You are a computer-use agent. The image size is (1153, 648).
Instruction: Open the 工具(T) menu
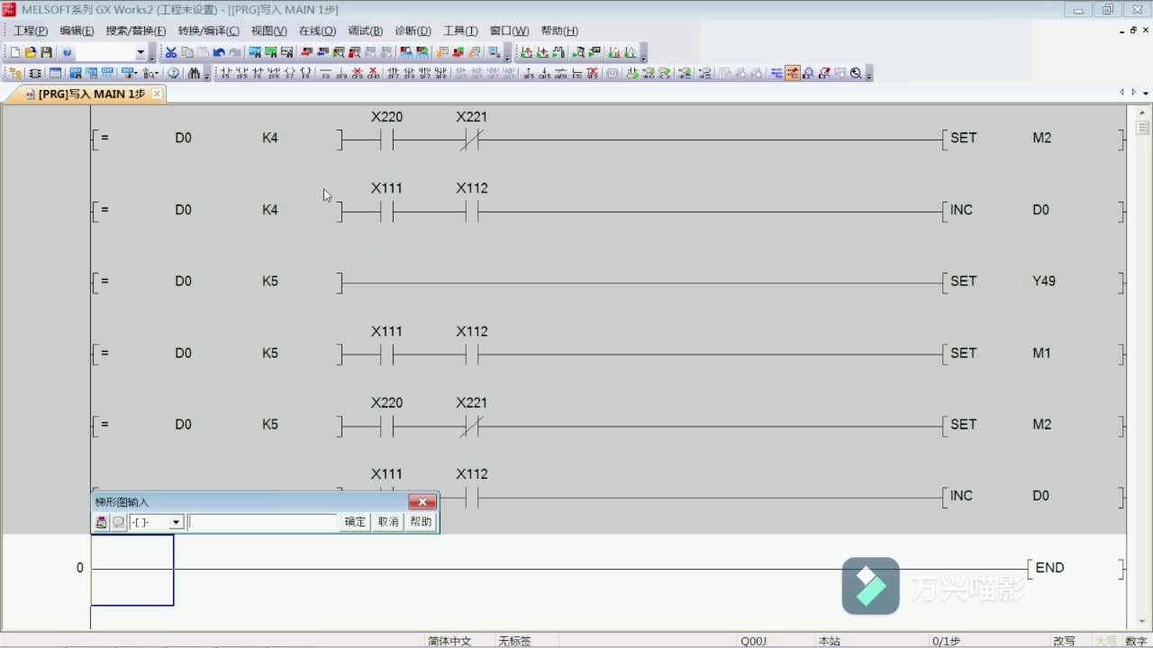(460, 31)
